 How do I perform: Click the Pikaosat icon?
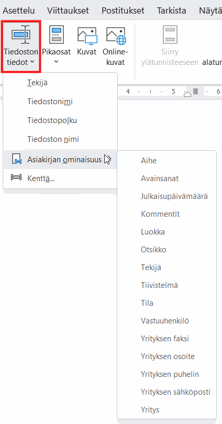56,35
